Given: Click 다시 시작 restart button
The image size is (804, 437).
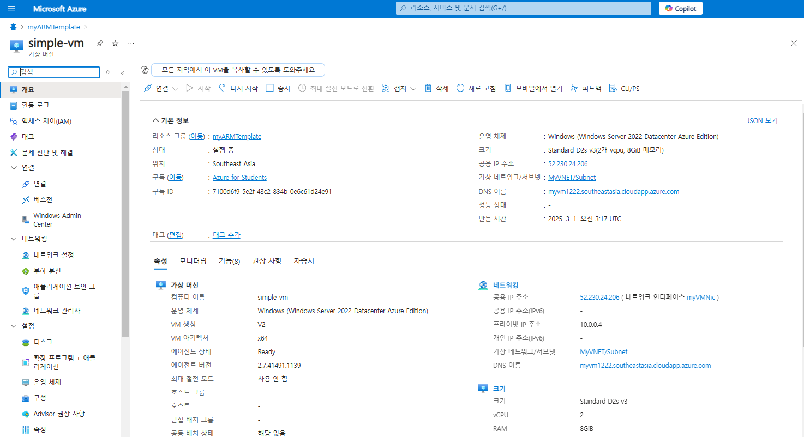Looking at the screenshot, I should tap(238, 88).
